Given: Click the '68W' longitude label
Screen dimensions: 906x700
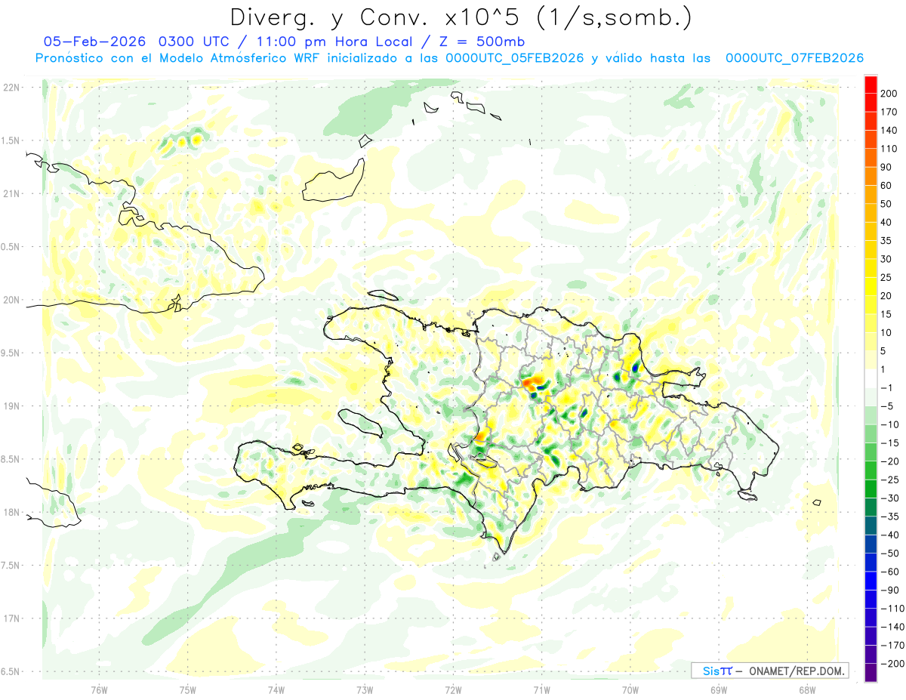Looking at the screenshot, I should click(x=807, y=689).
